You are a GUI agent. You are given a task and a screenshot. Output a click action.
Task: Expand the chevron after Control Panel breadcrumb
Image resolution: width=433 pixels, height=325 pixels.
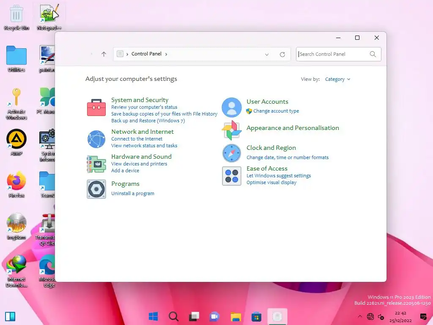click(166, 54)
